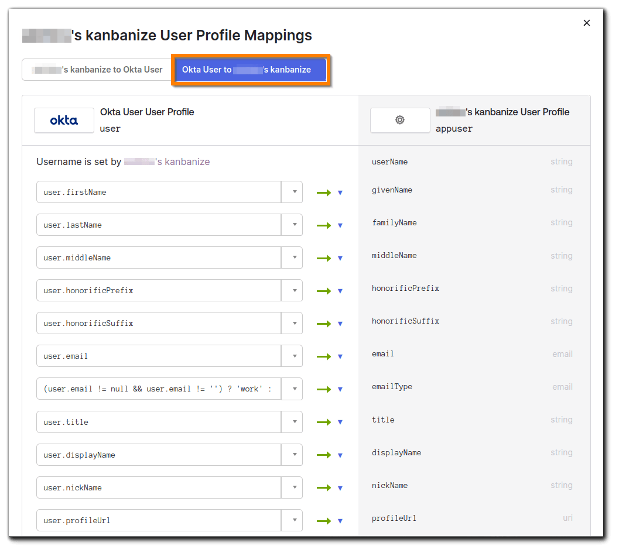Edit the user.email != null expression field
The width and height of the screenshot is (619, 553).
click(159, 389)
